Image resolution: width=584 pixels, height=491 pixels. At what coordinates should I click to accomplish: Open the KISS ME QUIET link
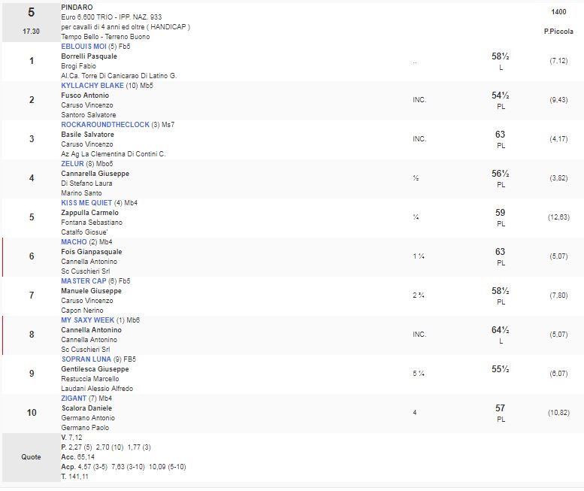86,203
